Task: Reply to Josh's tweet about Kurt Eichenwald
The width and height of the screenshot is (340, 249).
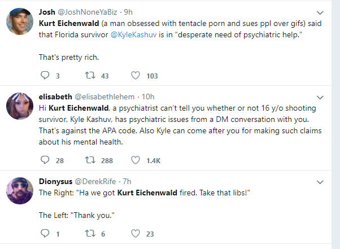Action: (45, 76)
